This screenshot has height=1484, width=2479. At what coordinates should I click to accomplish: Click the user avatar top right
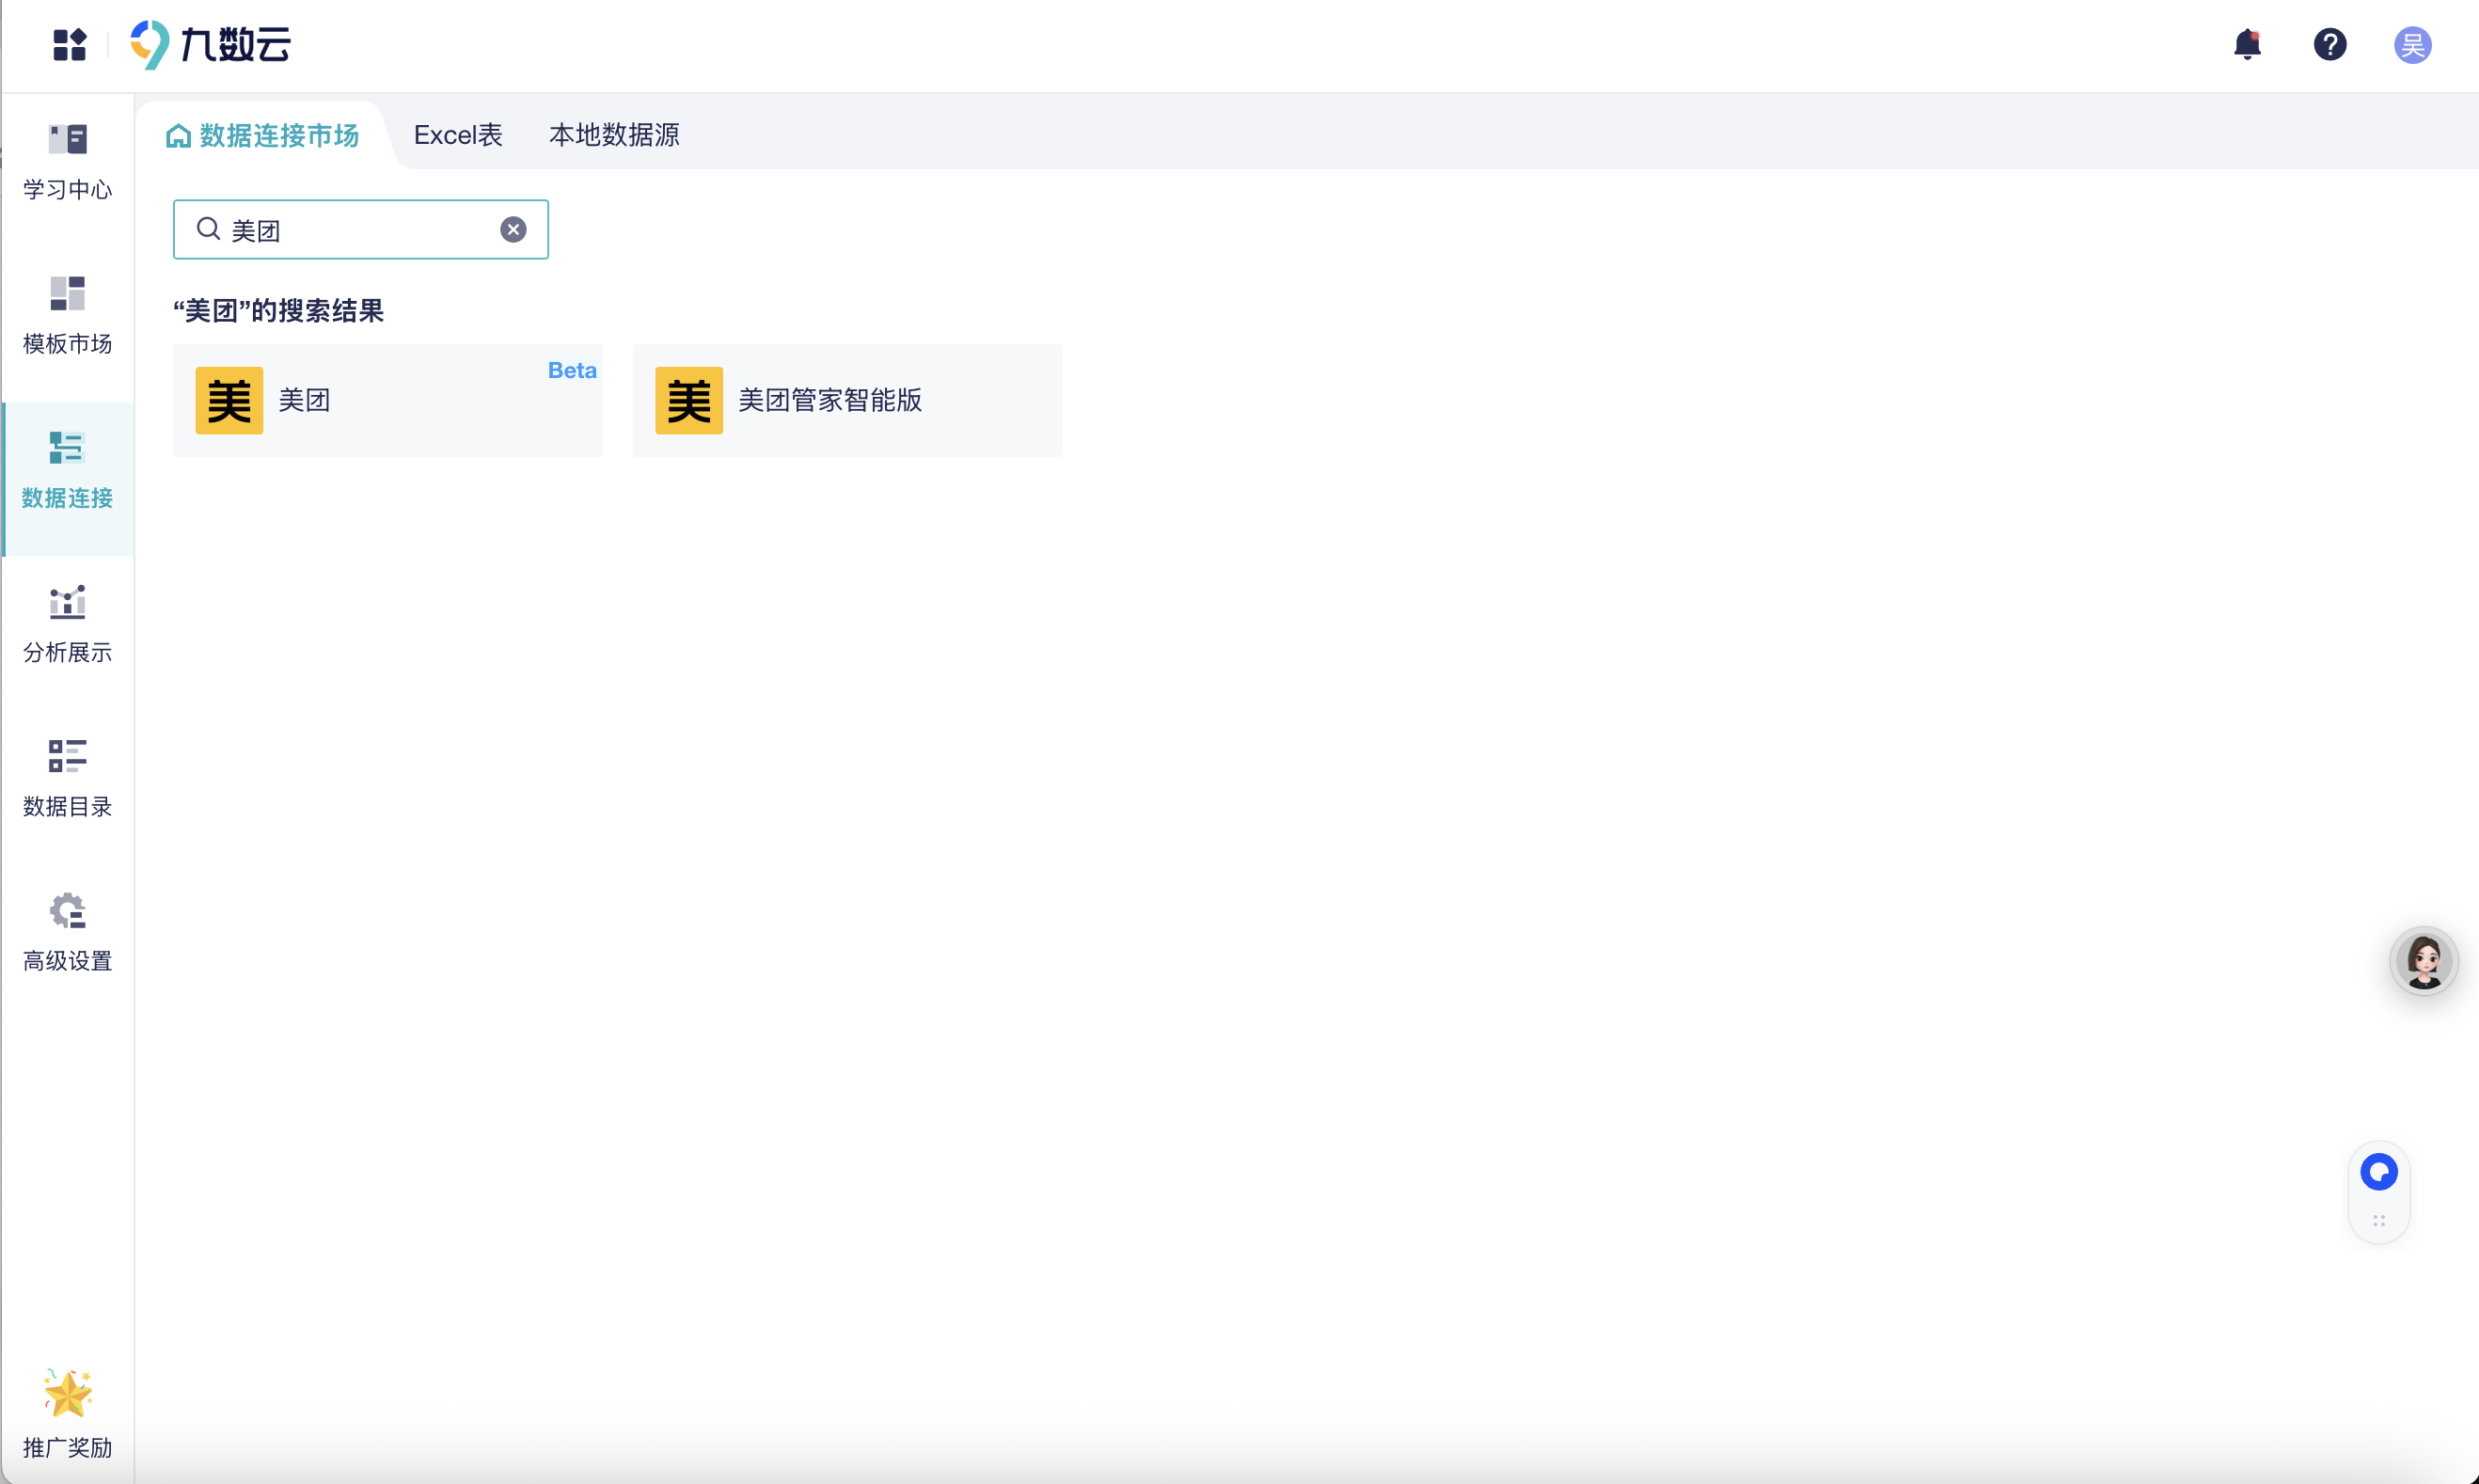tap(2413, 44)
